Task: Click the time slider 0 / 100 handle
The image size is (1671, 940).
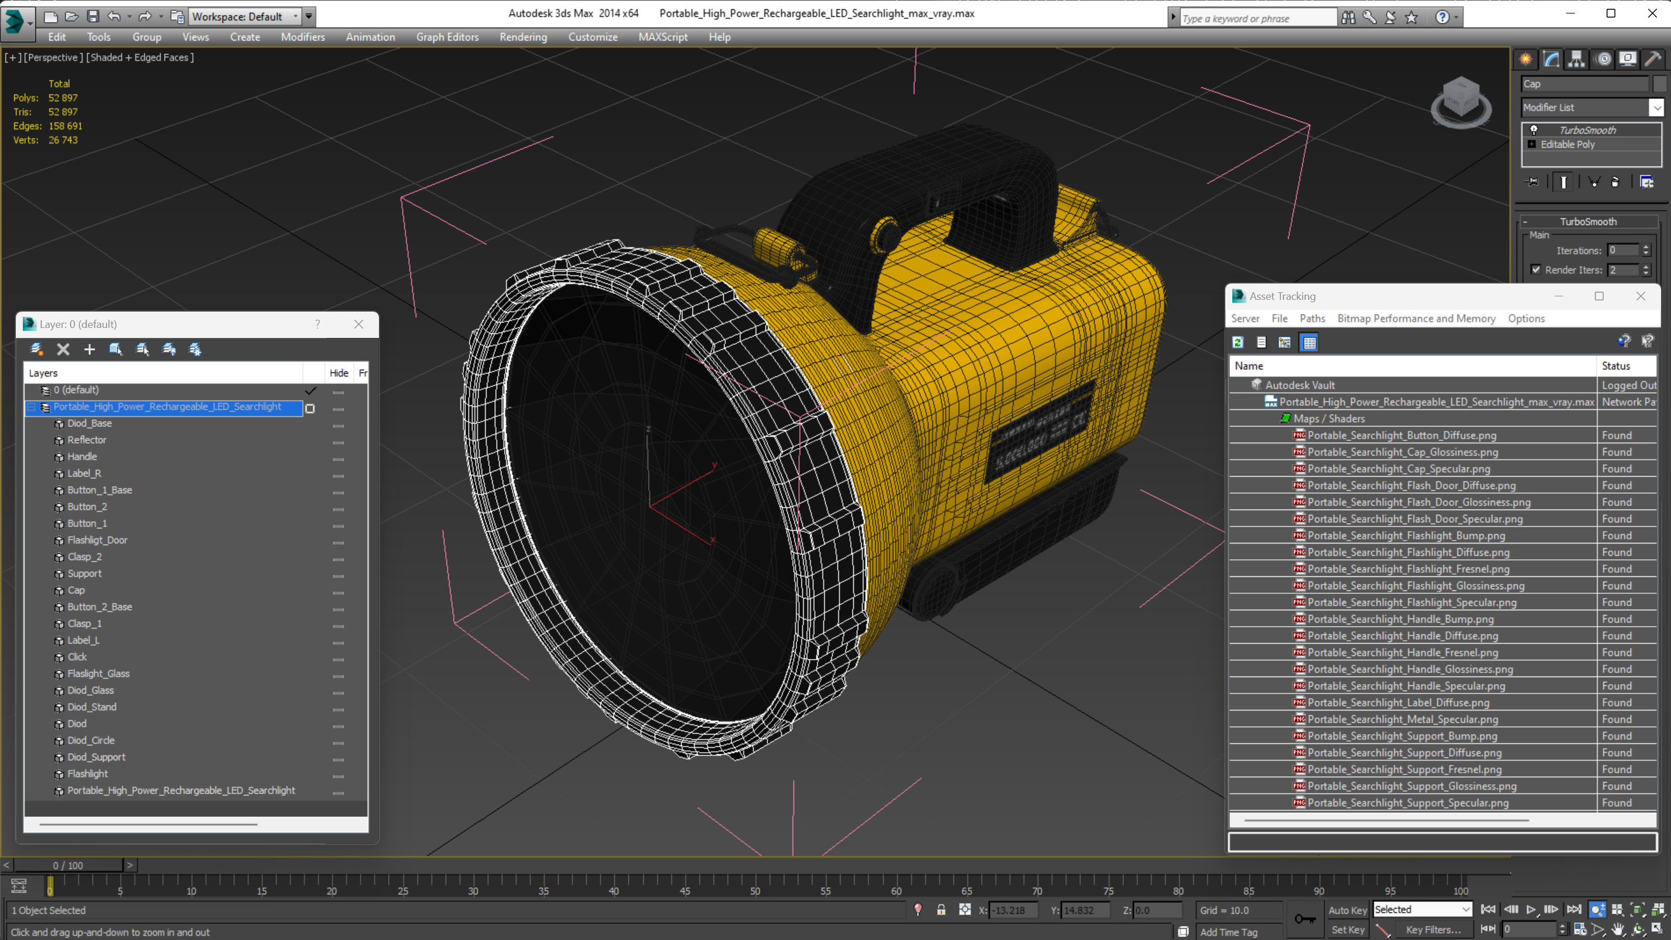Action: click(68, 866)
